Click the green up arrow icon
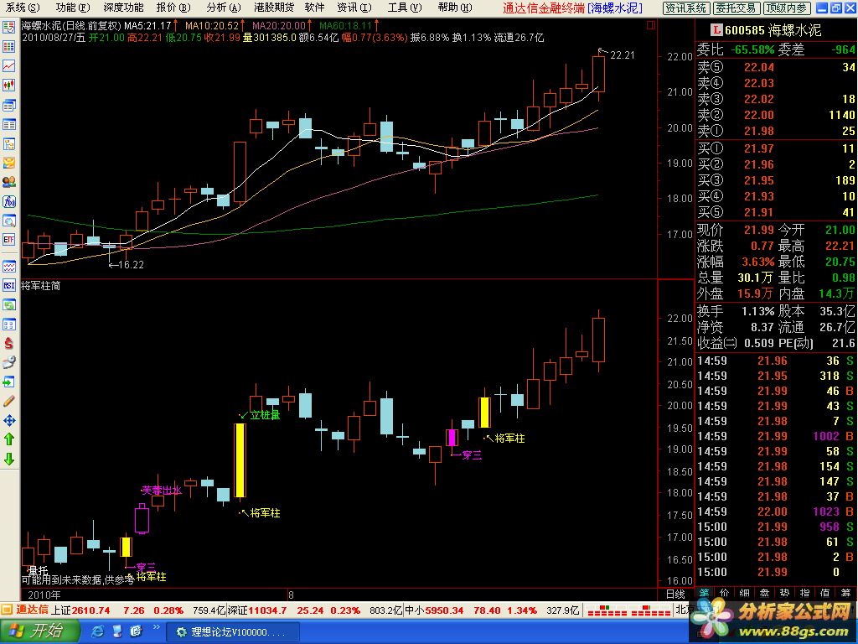The width and height of the screenshot is (858, 644). pos(8,439)
